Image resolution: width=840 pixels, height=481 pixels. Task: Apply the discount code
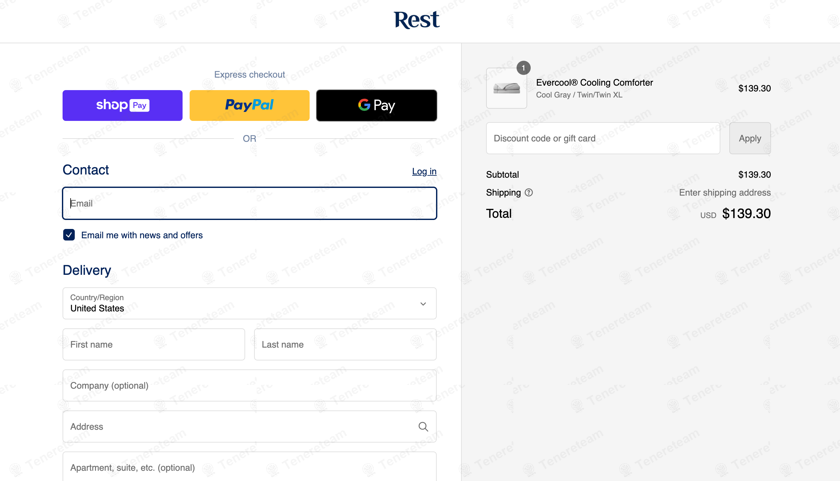750,138
